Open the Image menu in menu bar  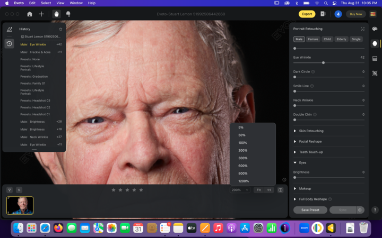pyautogui.click(x=61, y=3)
